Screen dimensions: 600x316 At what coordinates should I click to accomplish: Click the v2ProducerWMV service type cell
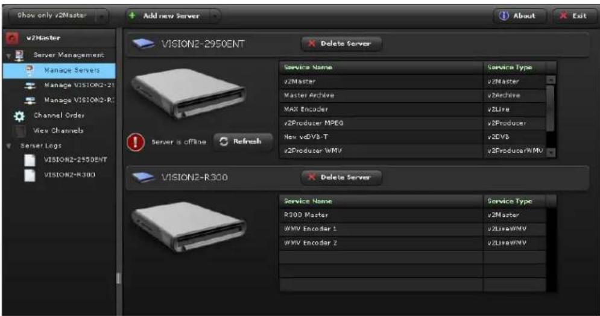514,151
